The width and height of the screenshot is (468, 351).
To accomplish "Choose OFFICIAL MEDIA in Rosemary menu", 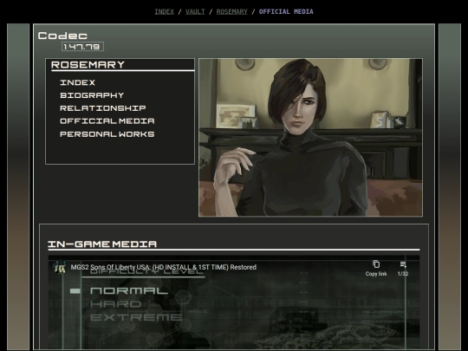I will coord(107,120).
